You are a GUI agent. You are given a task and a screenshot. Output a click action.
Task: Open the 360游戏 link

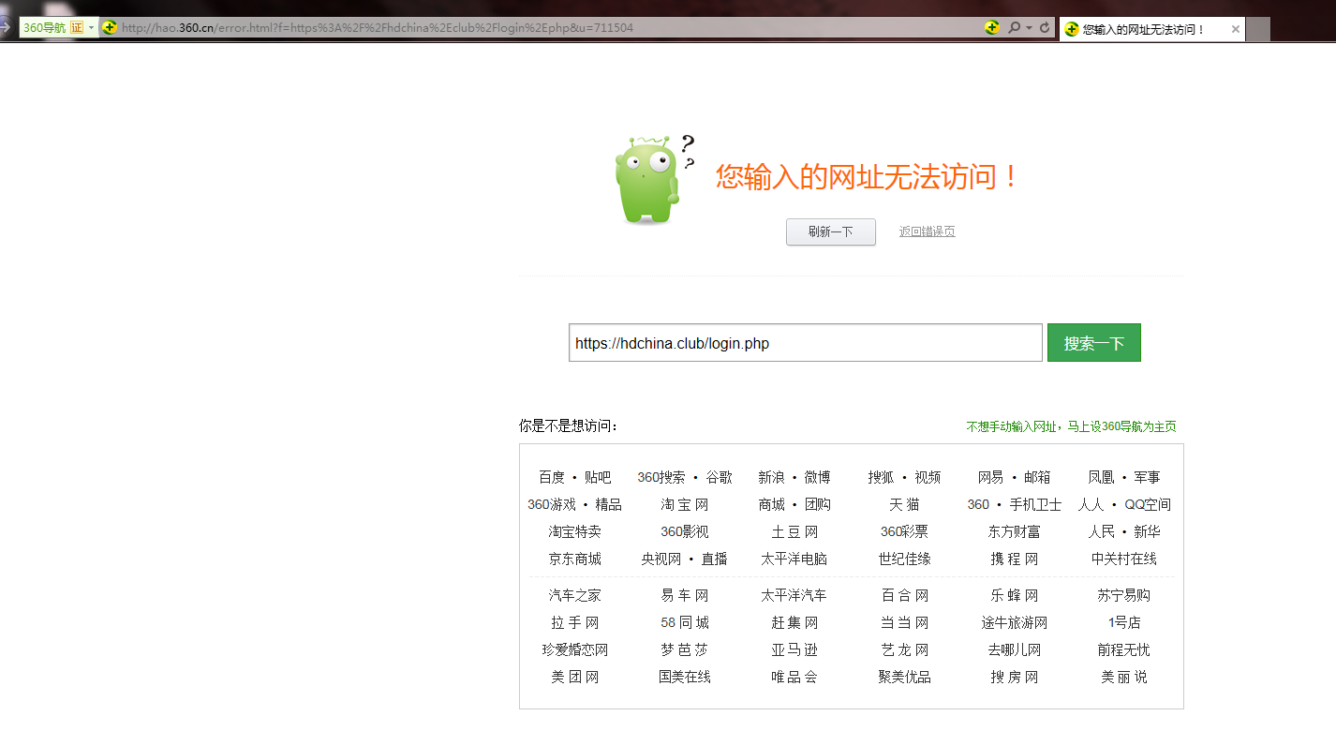(x=552, y=504)
